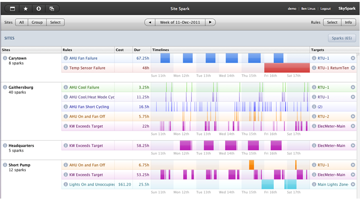Click the overlapping windows icon
Screen dimensions: 363x199
tap(52, 9)
